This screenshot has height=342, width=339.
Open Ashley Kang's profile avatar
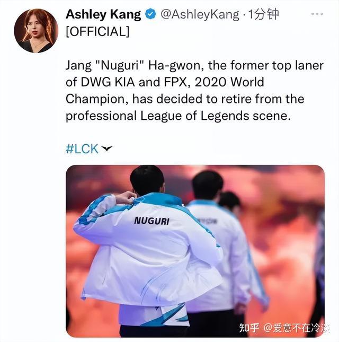click(36, 31)
